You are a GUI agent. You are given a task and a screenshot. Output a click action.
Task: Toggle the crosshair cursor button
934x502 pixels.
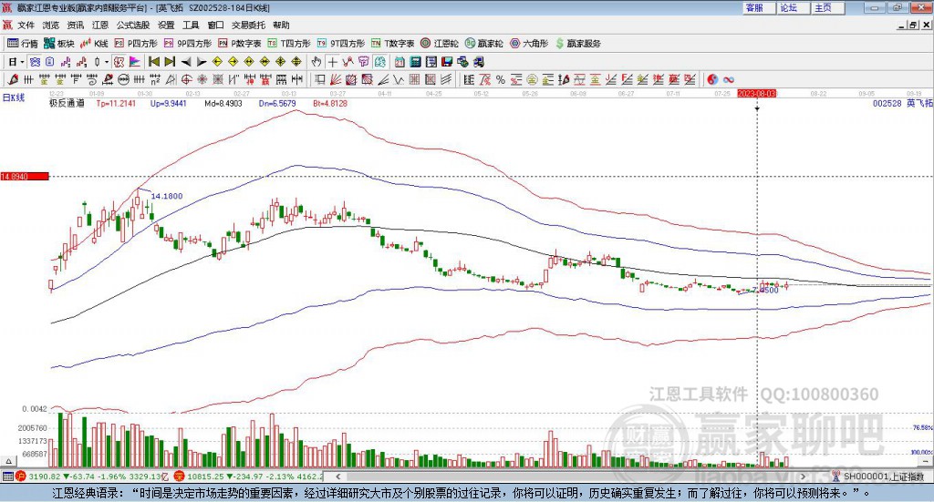pyautogui.click(x=332, y=62)
